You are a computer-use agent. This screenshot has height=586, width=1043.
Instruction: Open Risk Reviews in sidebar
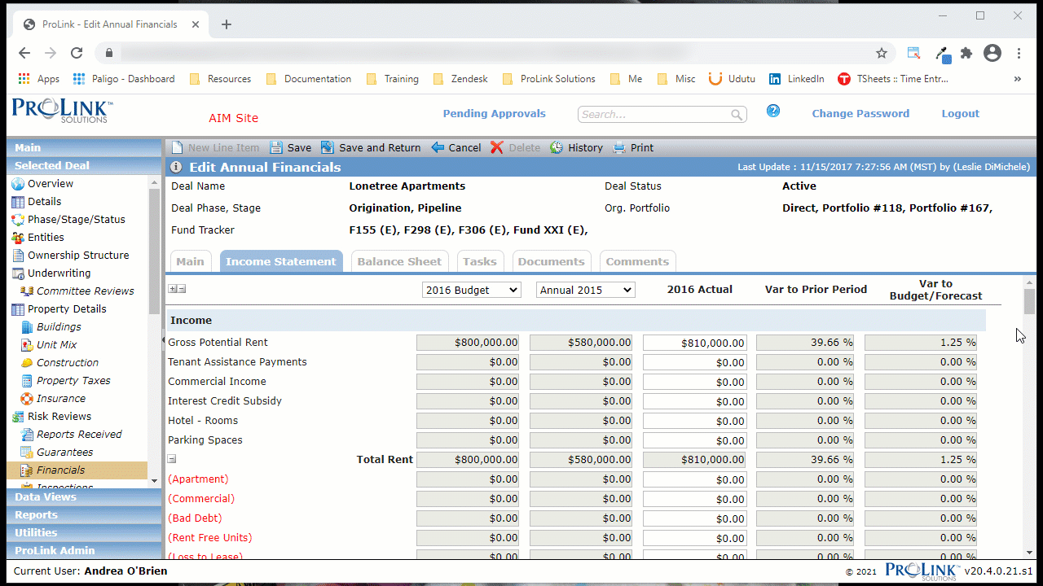[x=59, y=417]
